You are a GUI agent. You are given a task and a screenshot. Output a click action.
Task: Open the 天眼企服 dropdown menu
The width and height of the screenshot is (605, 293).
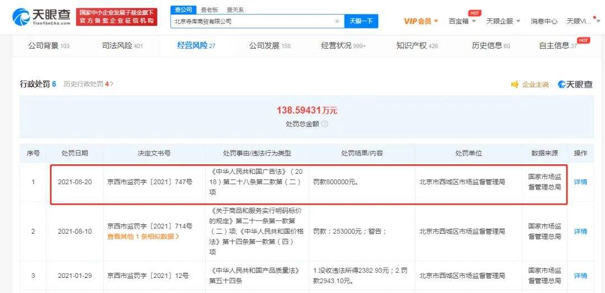pos(503,21)
